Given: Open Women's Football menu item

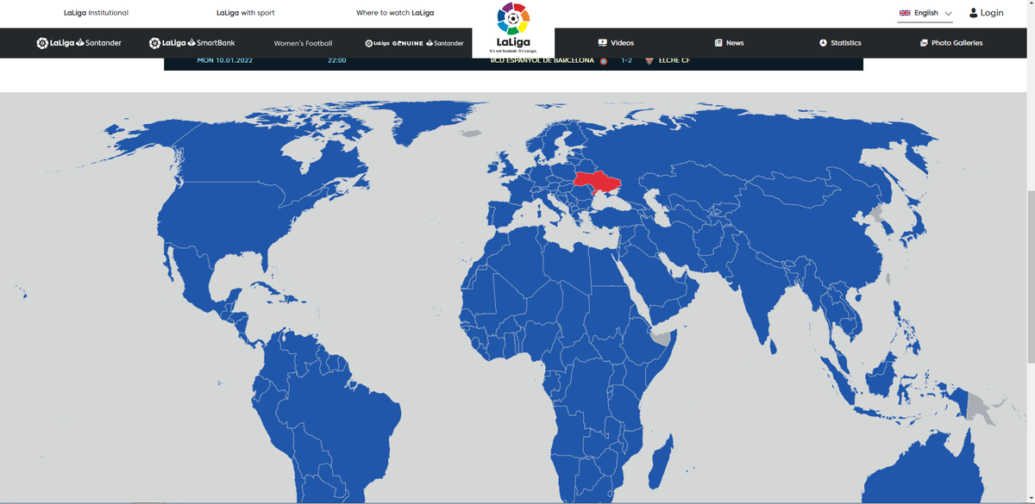Looking at the screenshot, I should pos(303,43).
